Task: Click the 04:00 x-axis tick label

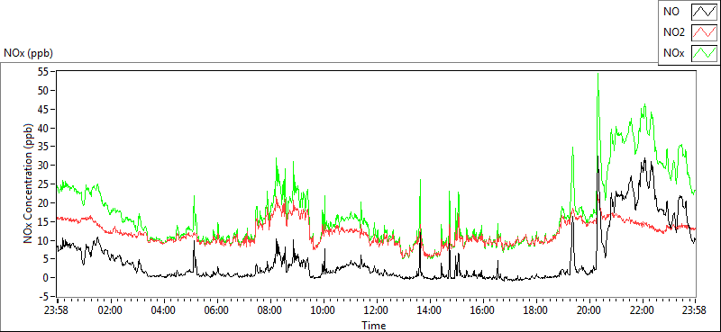Action: pyautogui.click(x=163, y=310)
